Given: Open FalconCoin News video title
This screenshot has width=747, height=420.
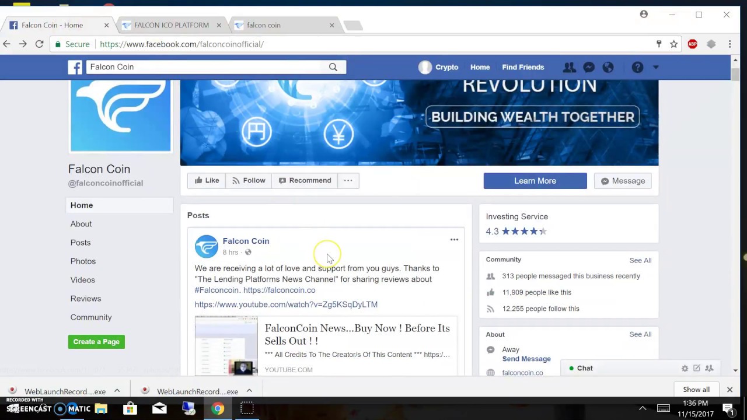Looking at the screenshot, I should (357, 334).
